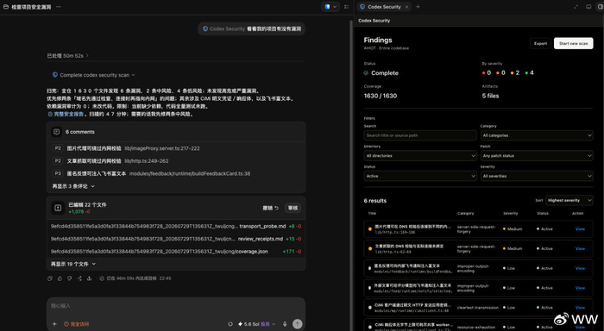Add a new tab with the plus icon
Image resolution: width=604 pixels, height=331 pixels.
point(418,7)
